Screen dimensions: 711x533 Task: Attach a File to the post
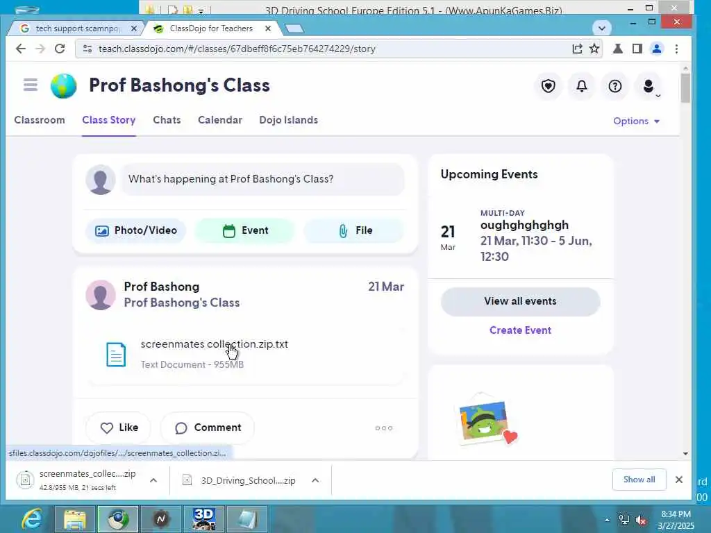click(x=355, y=230)
